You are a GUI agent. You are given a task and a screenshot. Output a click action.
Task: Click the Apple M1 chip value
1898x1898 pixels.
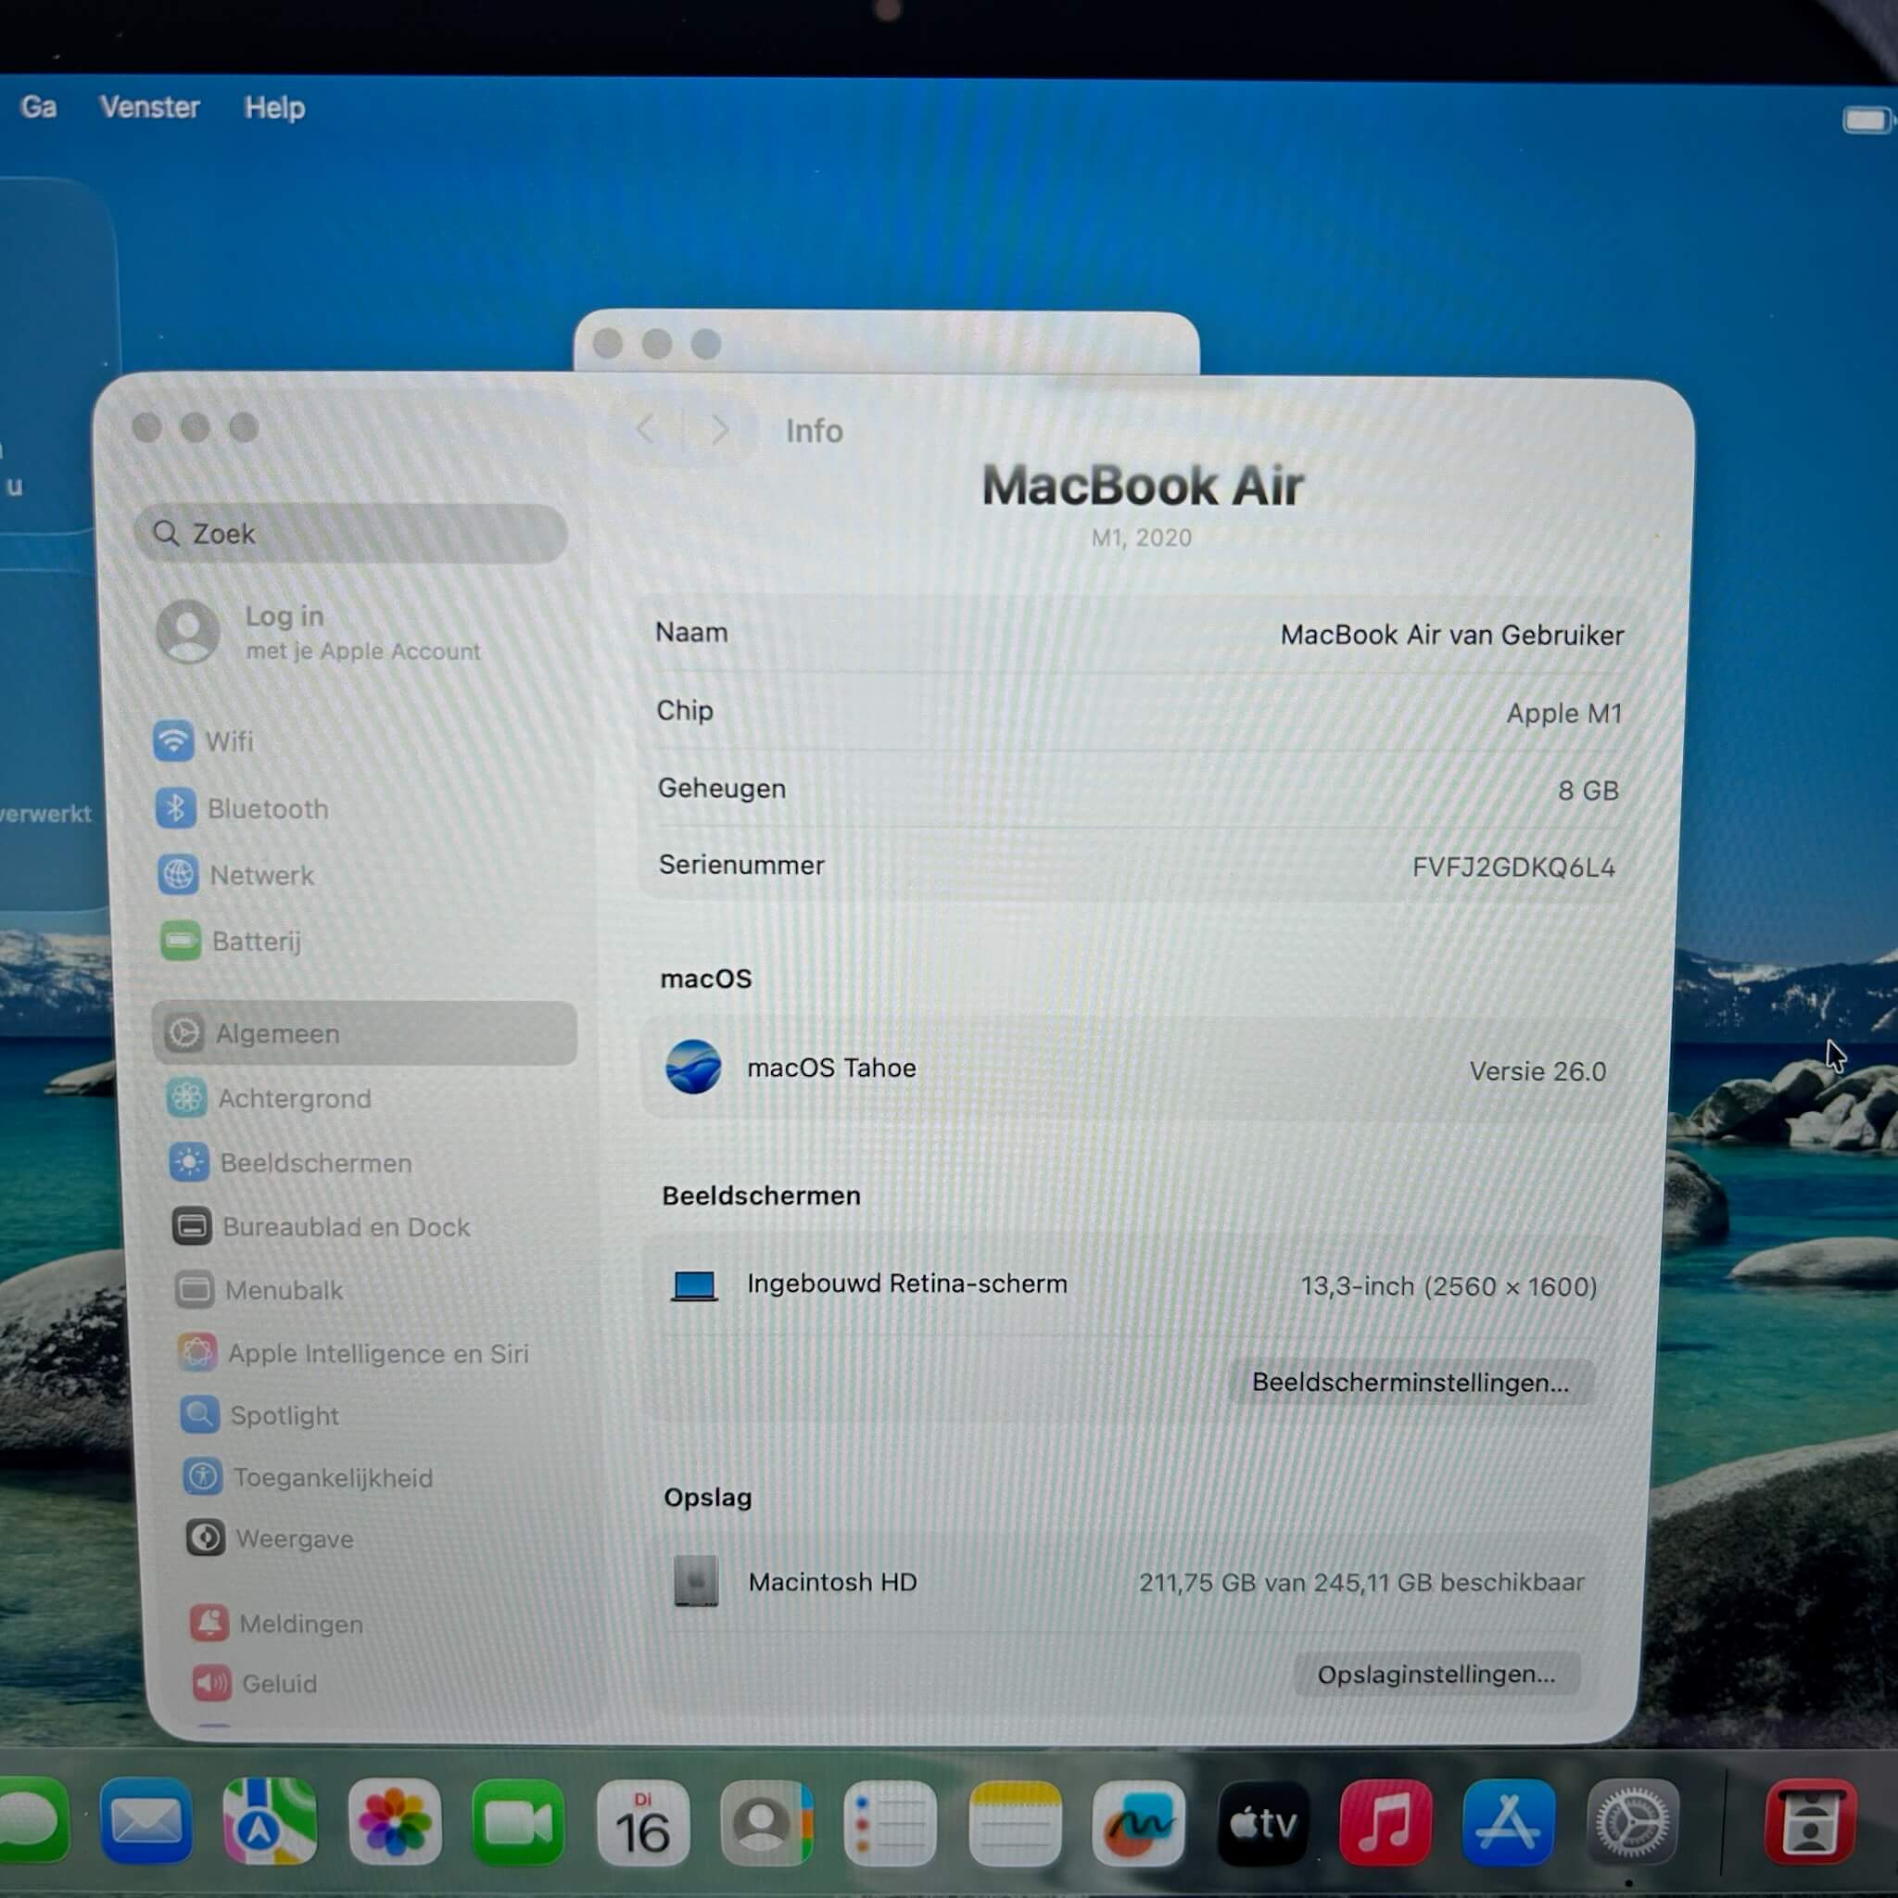(x=1564, y=713)
